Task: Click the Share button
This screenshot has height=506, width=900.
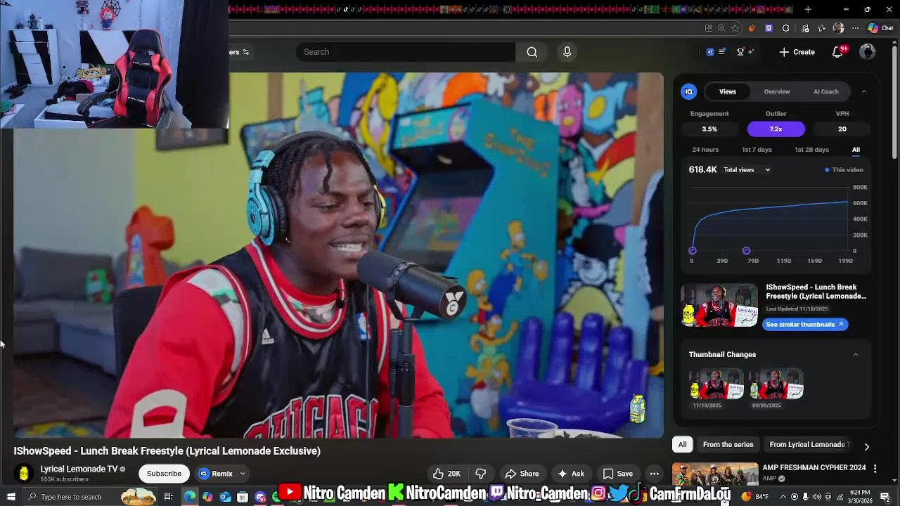Action: tap(522, 474)
